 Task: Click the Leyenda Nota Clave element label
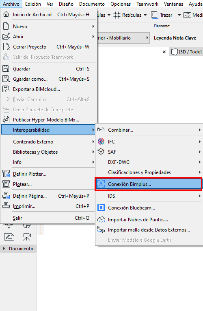pyautogui.click(x=175, y=38)
